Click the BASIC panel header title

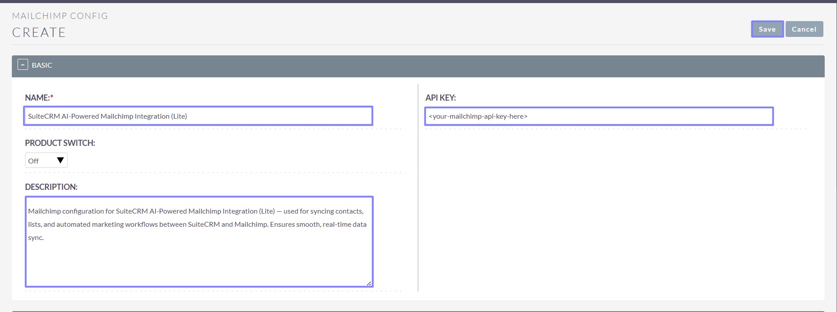[42, 65]
